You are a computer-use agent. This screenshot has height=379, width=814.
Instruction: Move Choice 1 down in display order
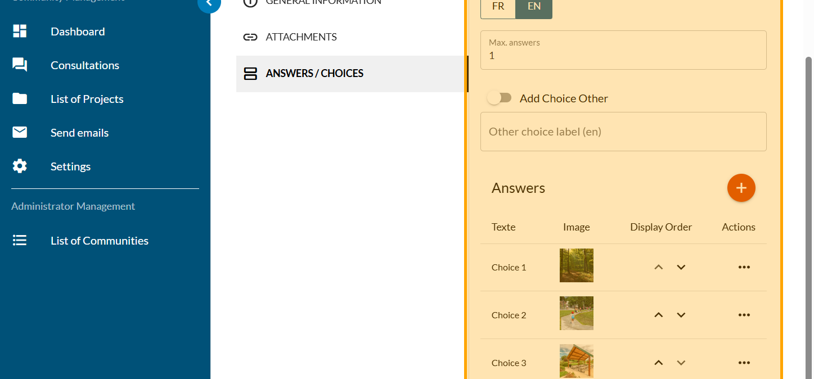coord(681,267)
